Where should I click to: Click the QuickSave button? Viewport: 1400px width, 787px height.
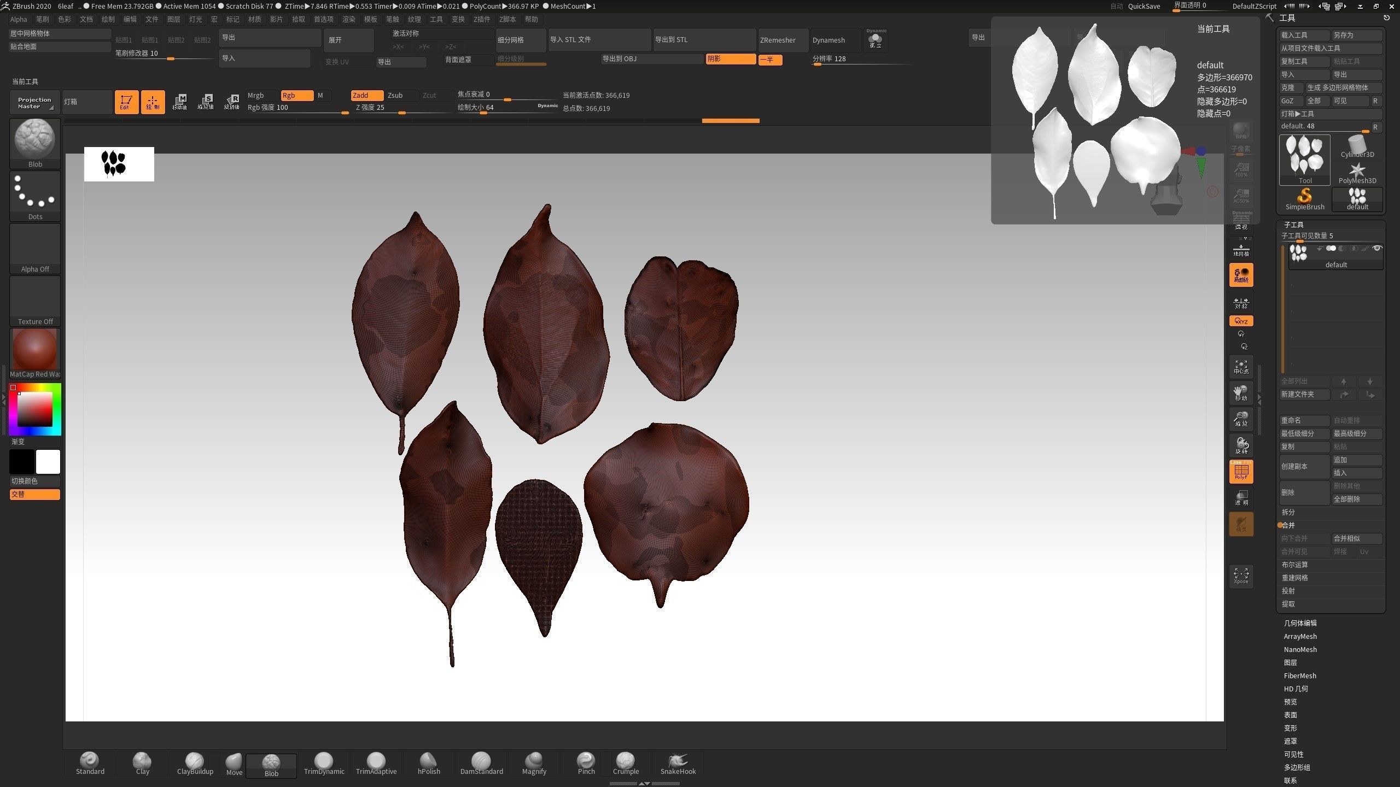tap(1144, 6)
